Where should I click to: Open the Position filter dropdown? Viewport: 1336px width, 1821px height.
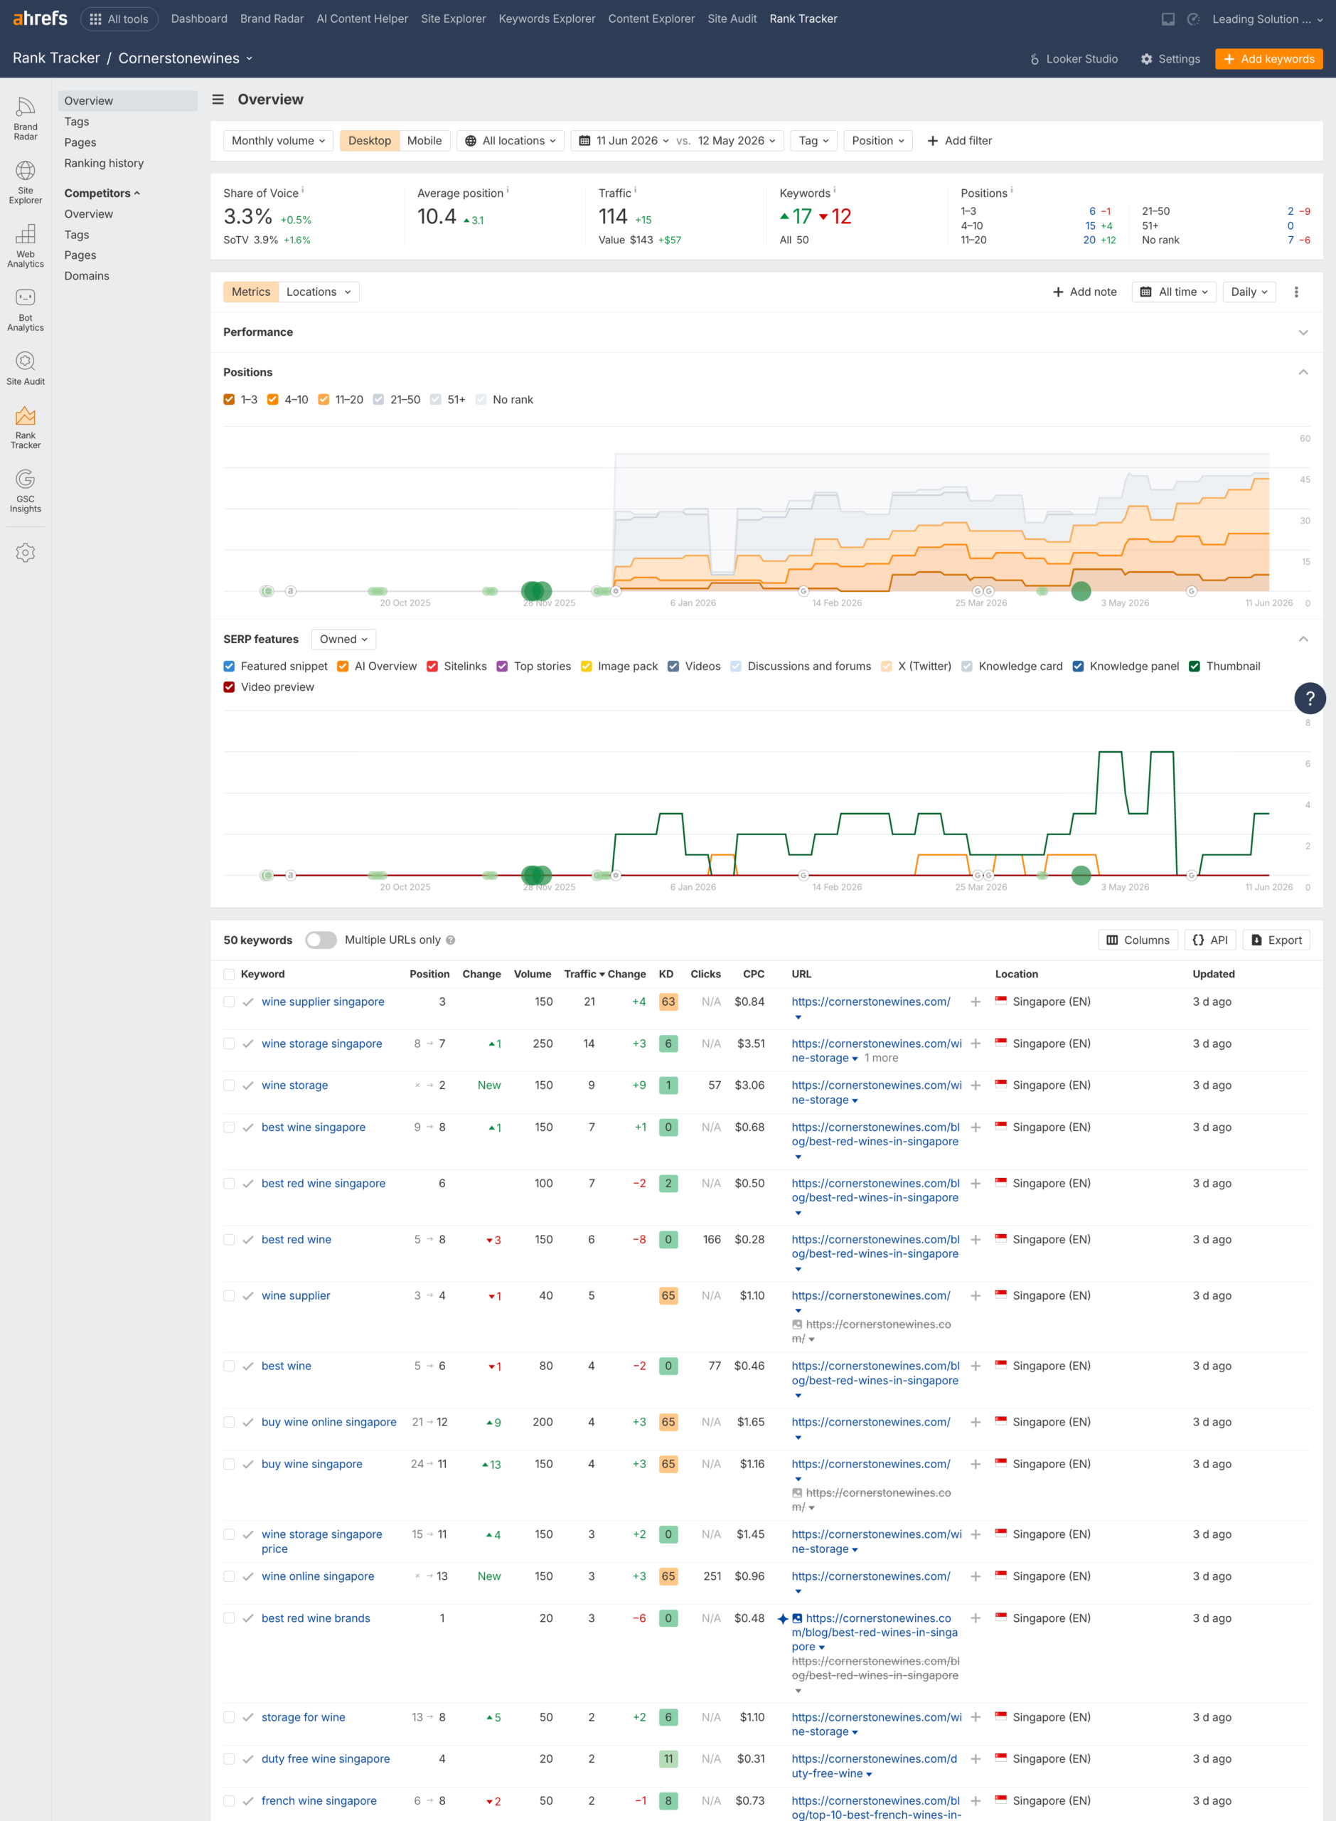(x=877, y=141)
